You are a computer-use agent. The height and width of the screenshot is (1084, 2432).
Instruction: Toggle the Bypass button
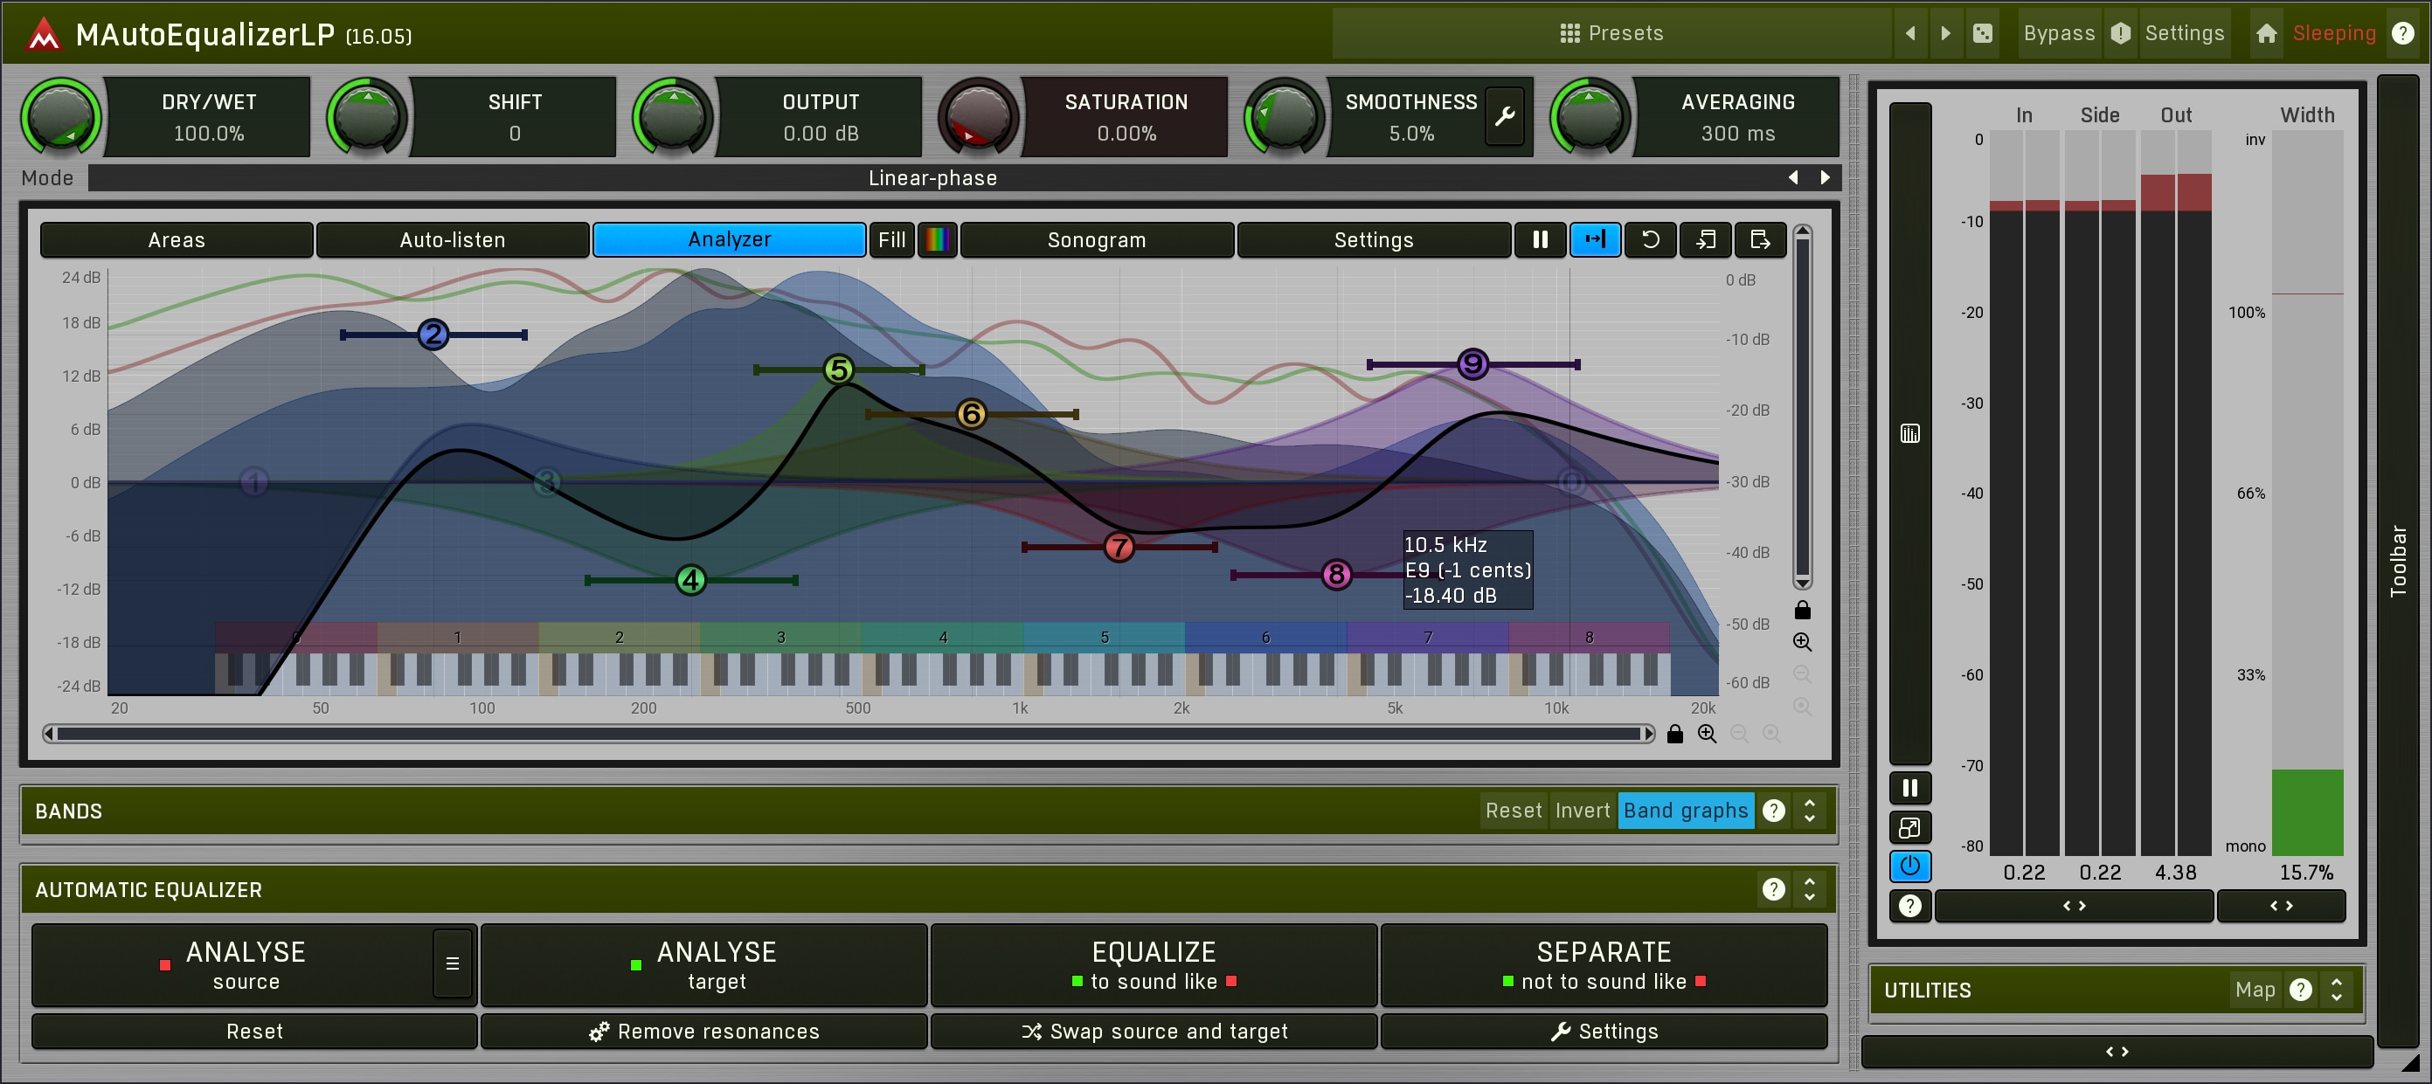coord(2058,34)
